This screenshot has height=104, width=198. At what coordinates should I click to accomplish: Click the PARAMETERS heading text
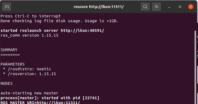click(13, 64)
